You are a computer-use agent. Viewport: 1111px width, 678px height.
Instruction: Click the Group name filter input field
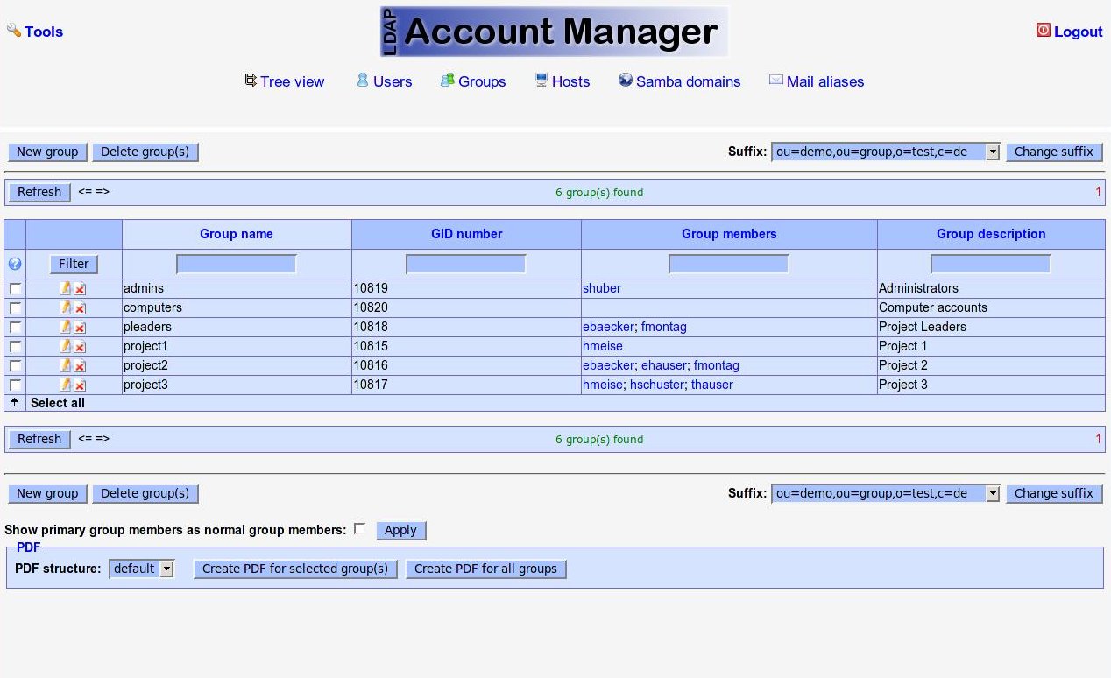click(x=237, y=264)
